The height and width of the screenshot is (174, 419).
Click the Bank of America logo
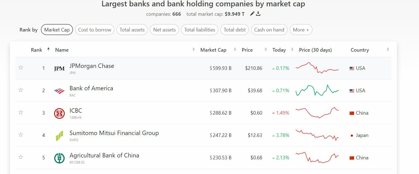coord(59,91)
